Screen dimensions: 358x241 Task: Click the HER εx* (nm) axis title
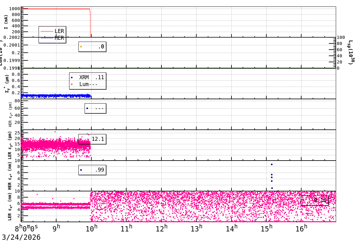tap(10, 176)
